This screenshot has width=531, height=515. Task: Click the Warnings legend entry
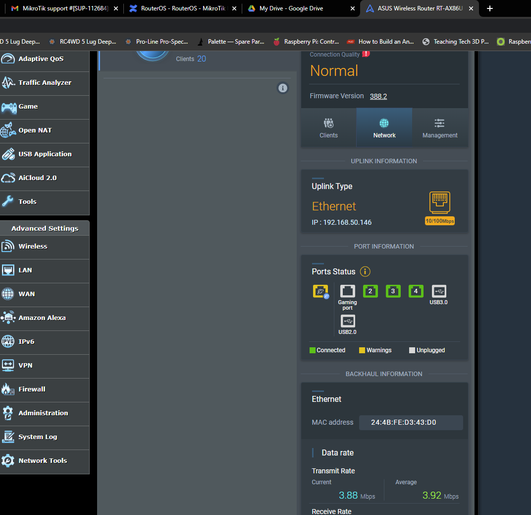pos(375,350)
